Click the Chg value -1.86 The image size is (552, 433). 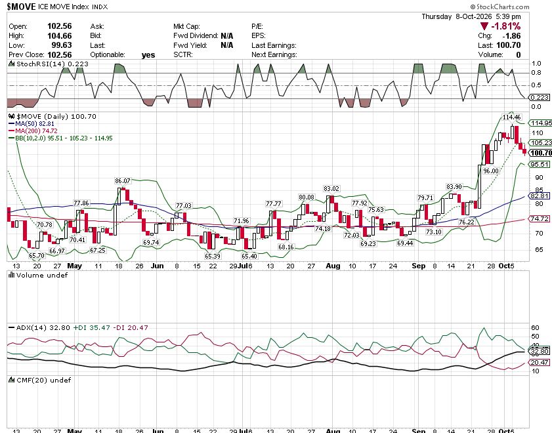pyautogui.click(x=511, y=36)
